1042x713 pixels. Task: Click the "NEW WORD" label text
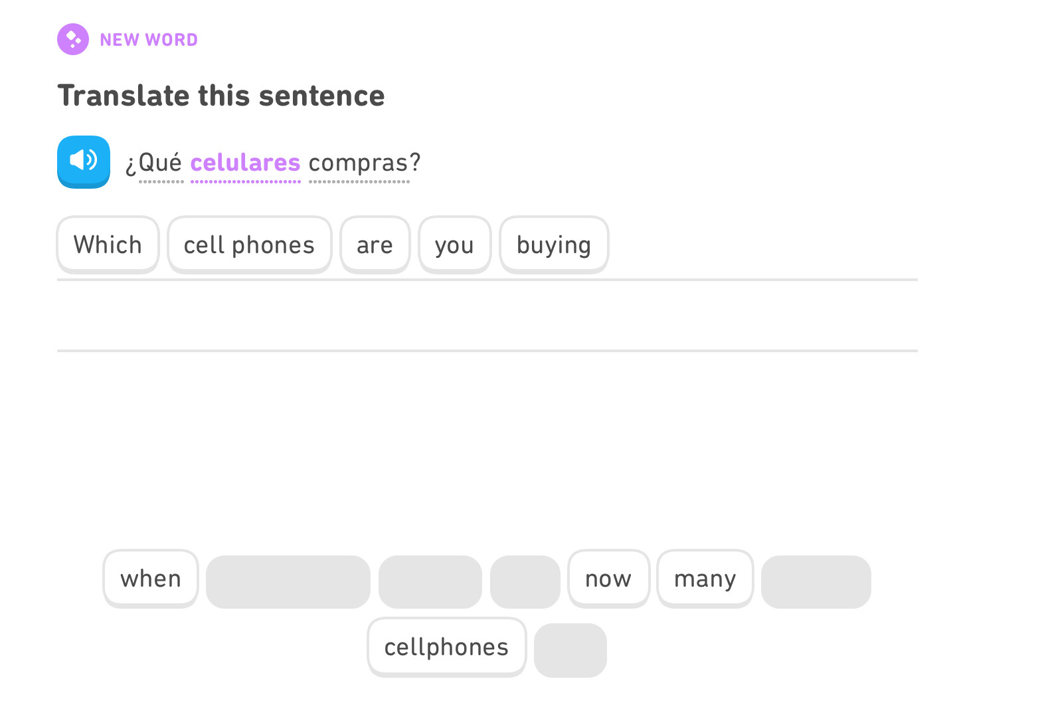(x=149, y=40)
